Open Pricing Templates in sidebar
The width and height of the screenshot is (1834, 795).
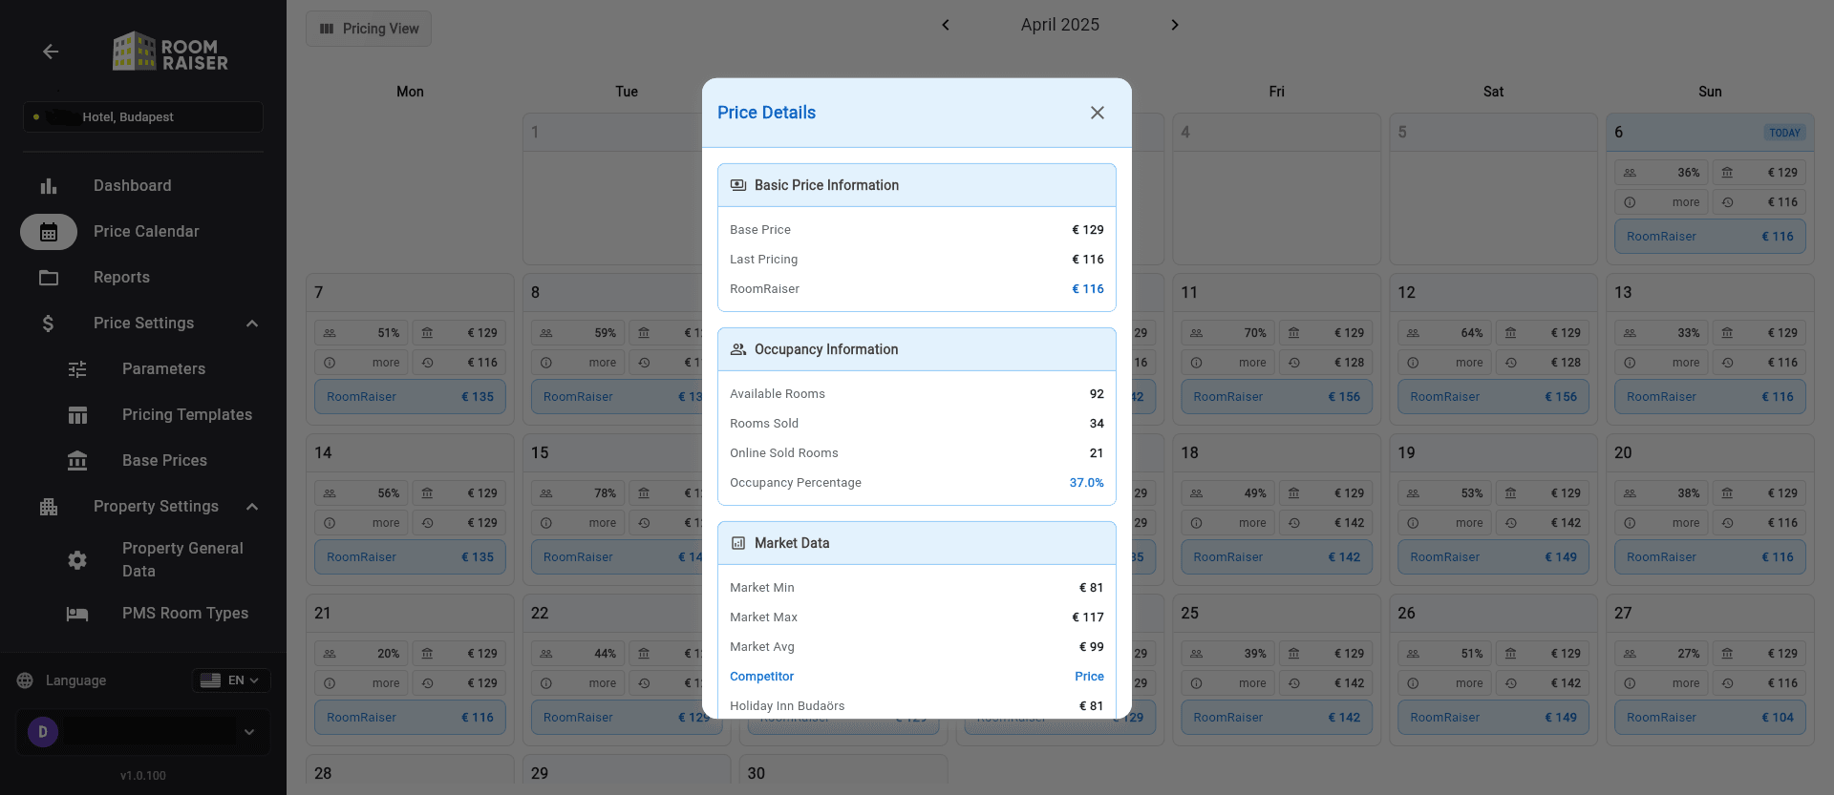click(x=186, y=415)
